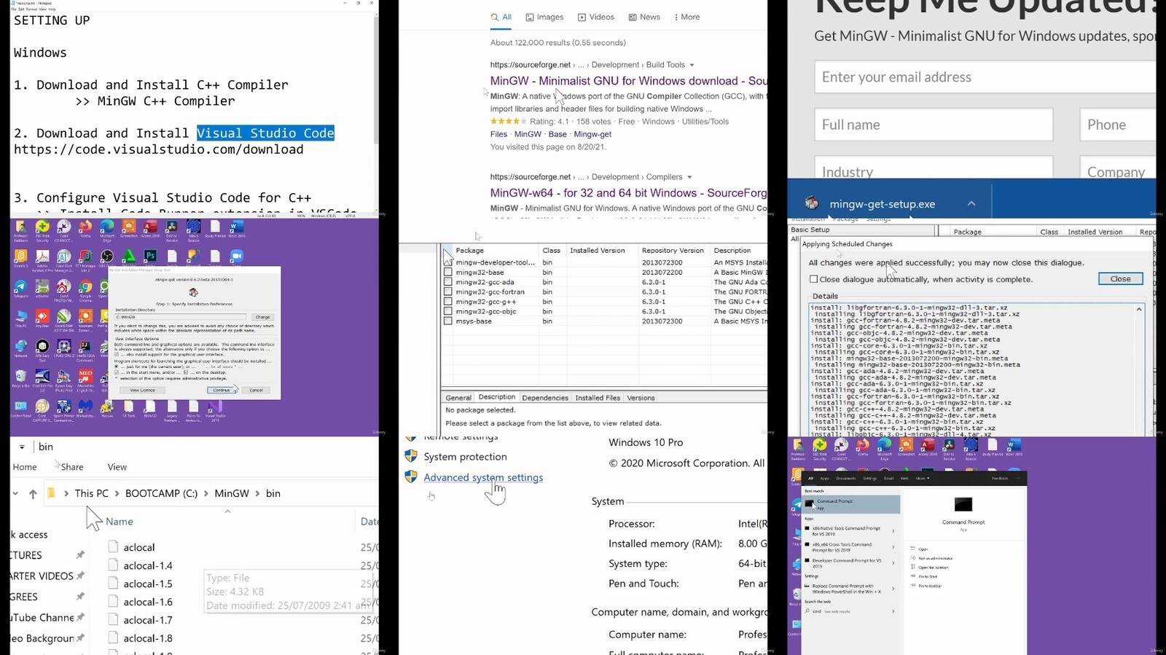The image size is (1166, 655).
Task: Select the aclocal-1.6 file row
Action: tap(242, 602)
